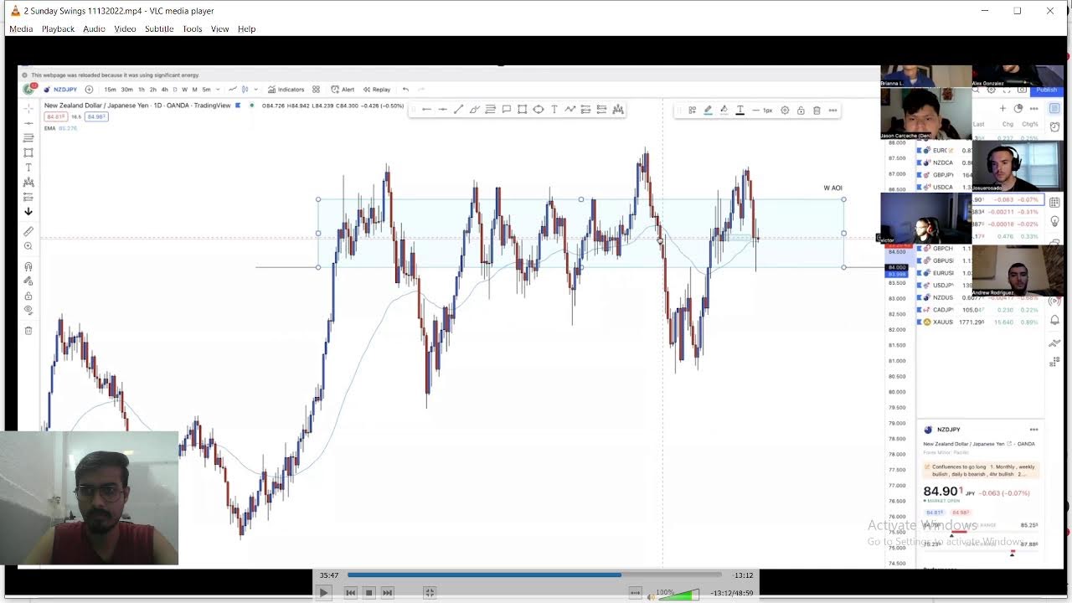Open the indicator templates grid icon
Screen dimensions: 1072x603
[x=316, y=90]
